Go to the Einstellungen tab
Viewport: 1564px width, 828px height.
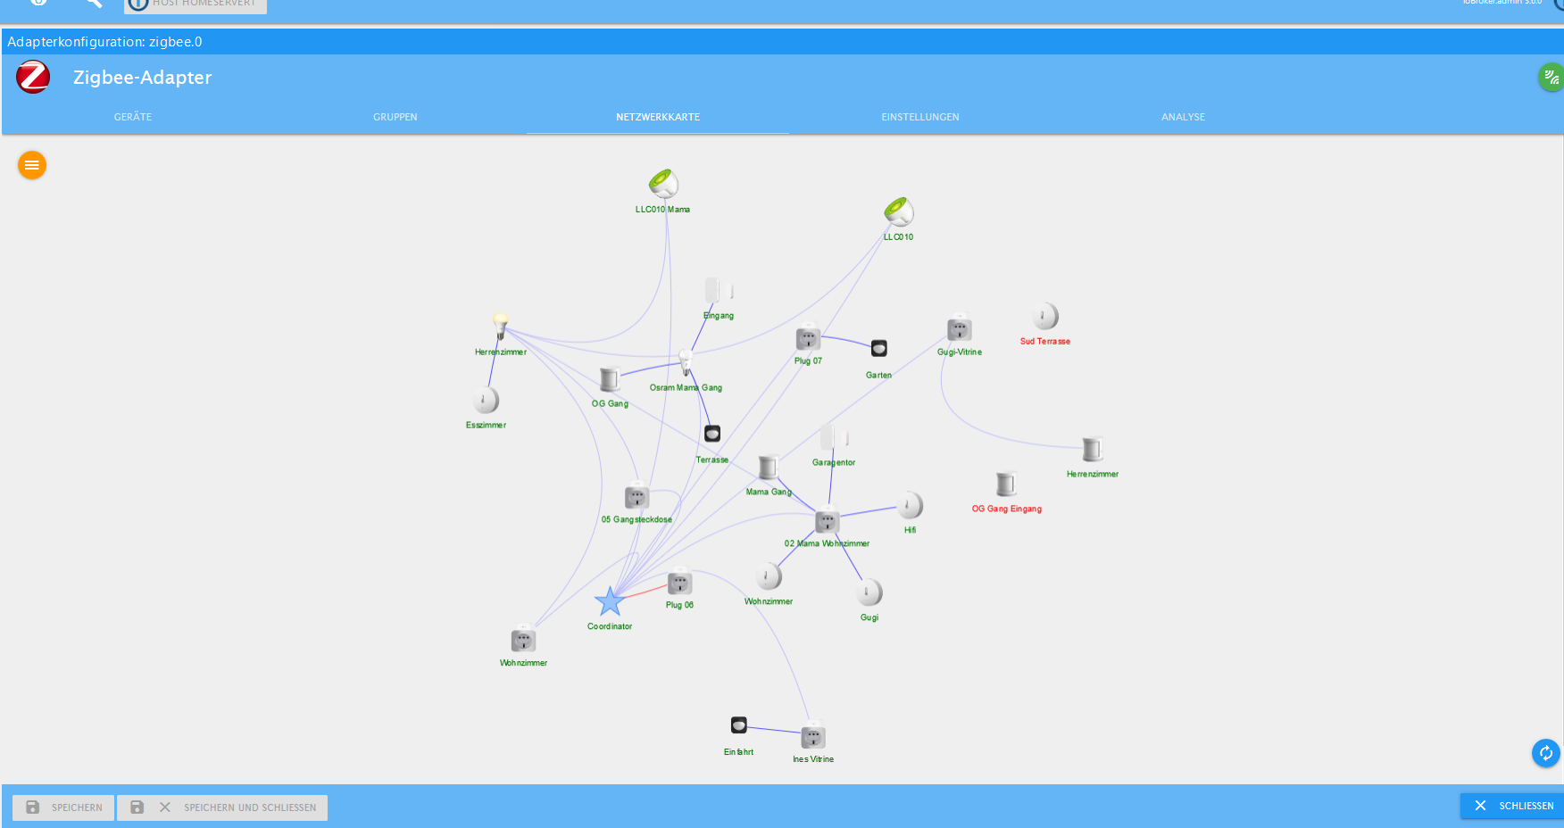pos(920,117)
